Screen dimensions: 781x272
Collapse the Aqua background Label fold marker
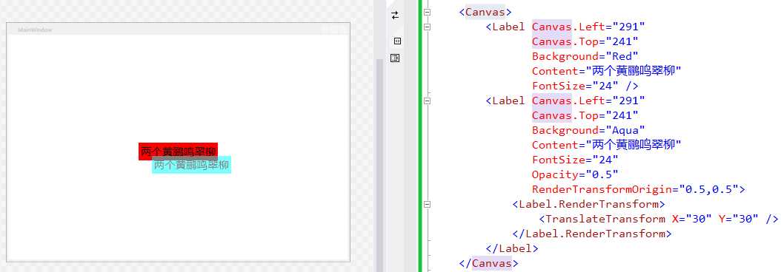coord(427,101)
